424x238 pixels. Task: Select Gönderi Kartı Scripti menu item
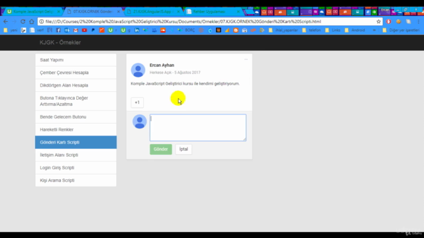(76, 142)
